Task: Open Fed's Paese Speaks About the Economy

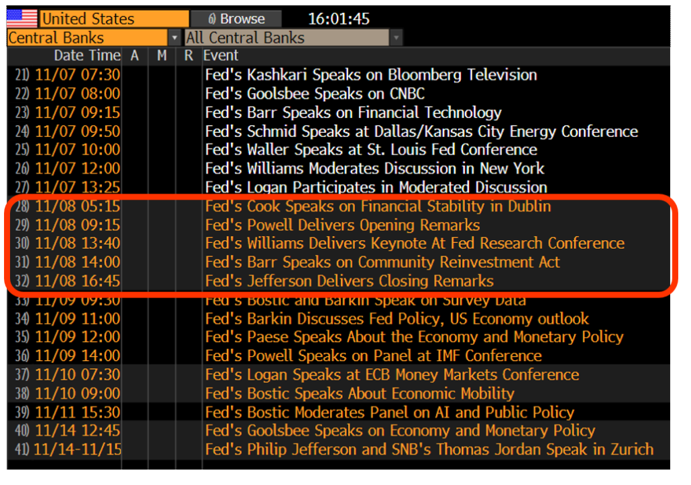Action: [x=414, y=337]
